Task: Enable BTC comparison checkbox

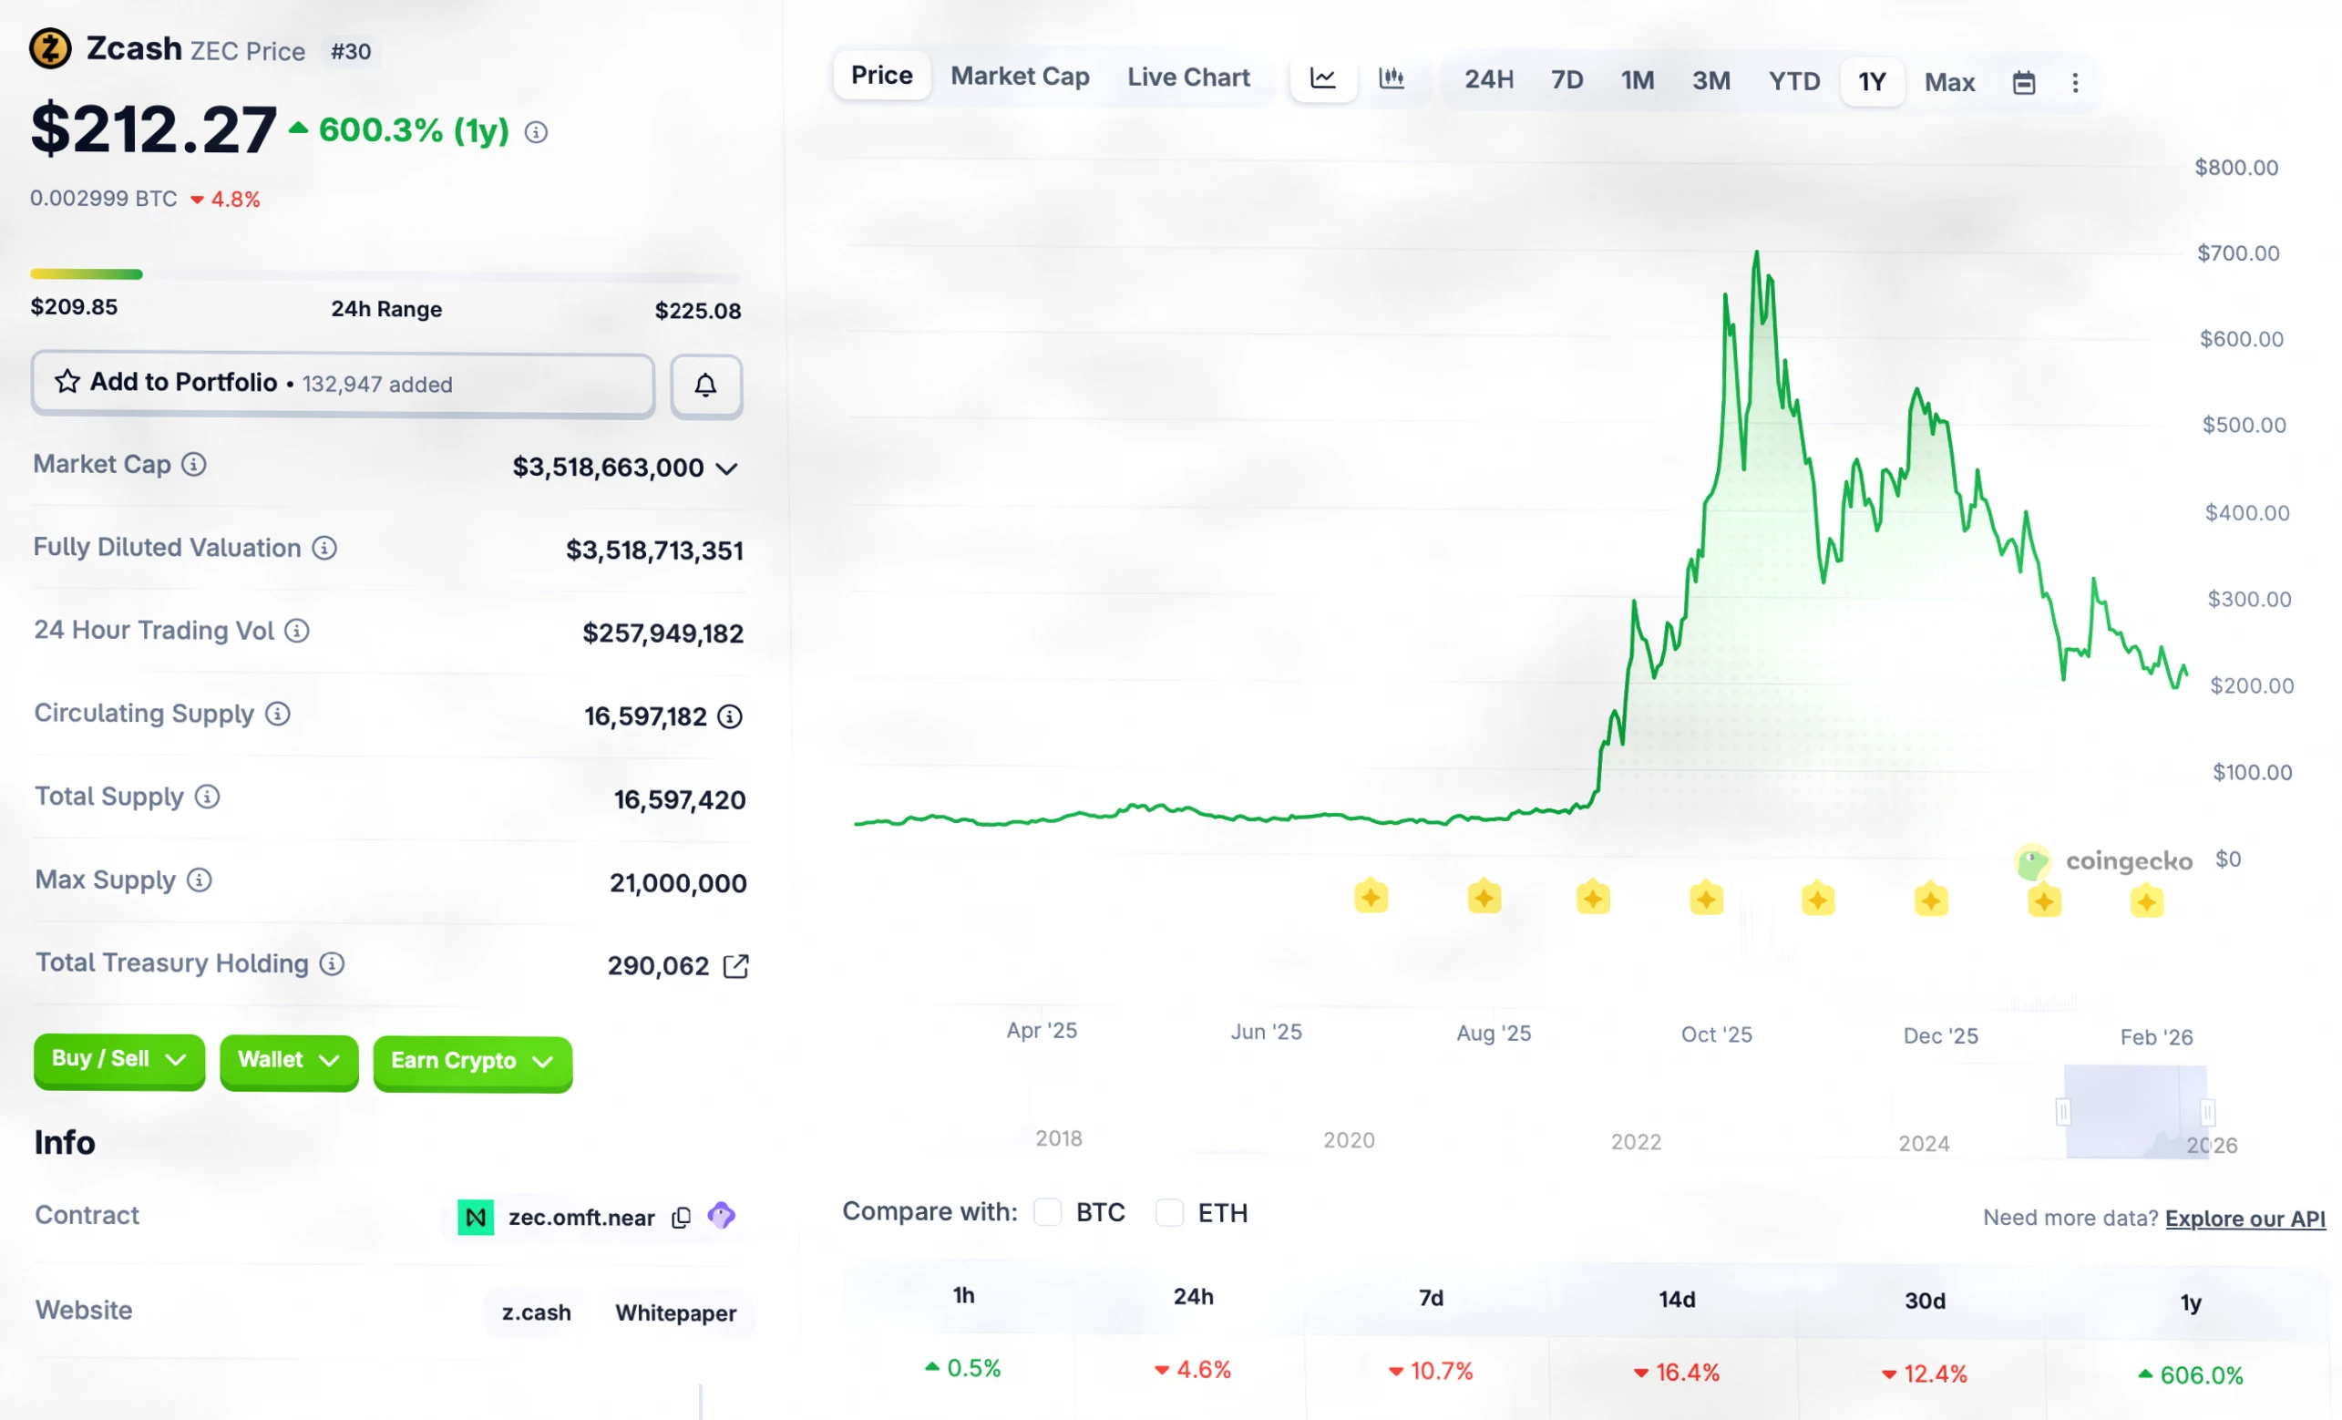Action: click(1047, 1212)
